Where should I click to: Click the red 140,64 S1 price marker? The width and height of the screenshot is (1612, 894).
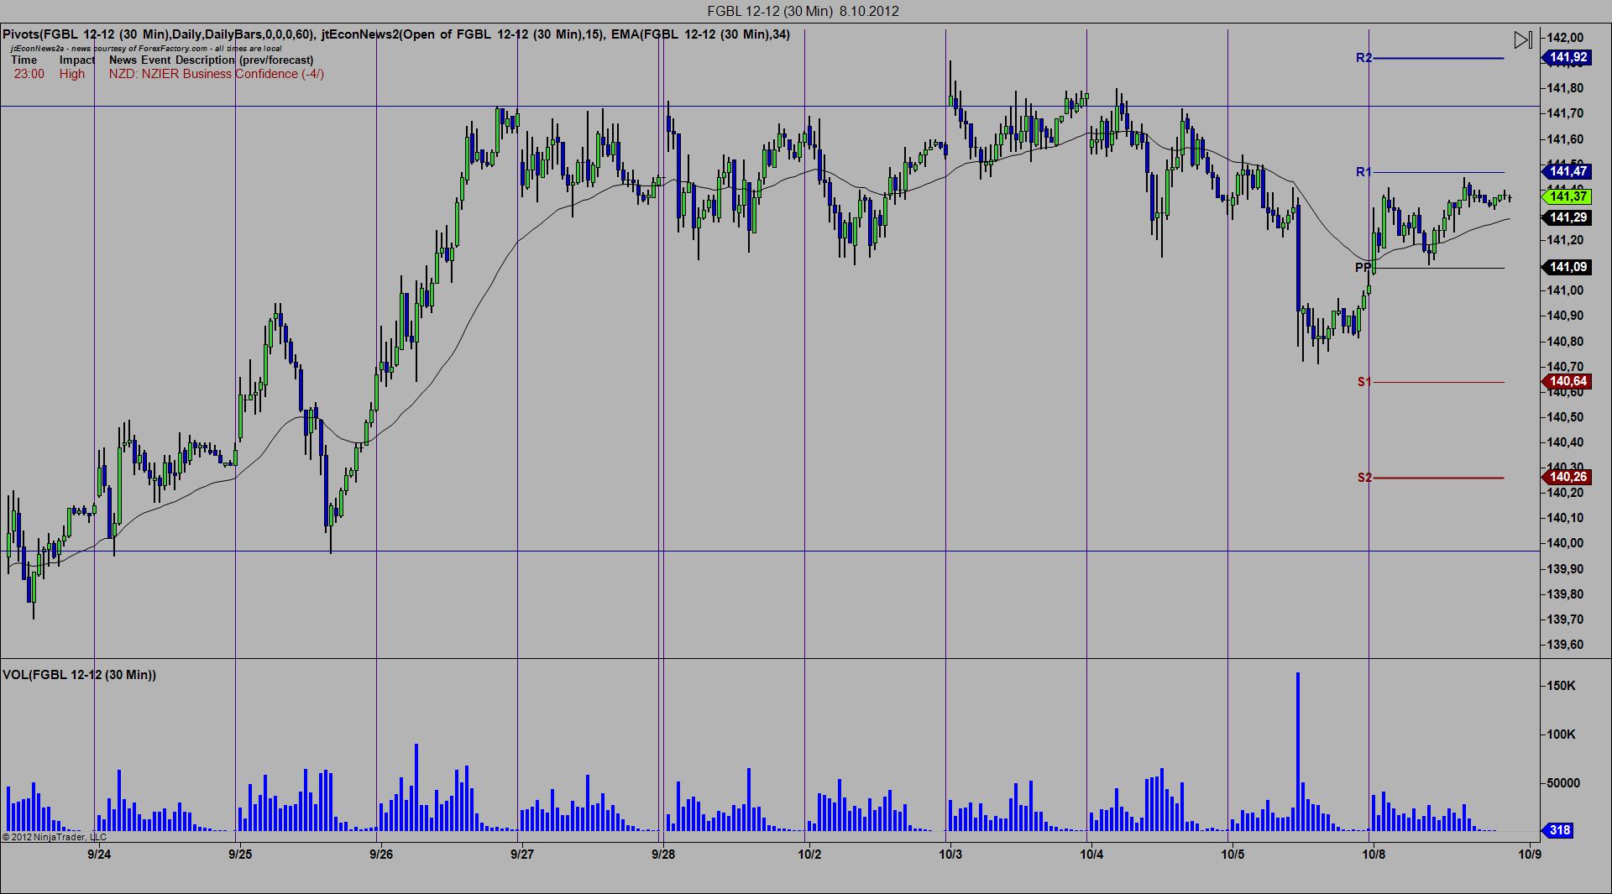pos(1566,382)
